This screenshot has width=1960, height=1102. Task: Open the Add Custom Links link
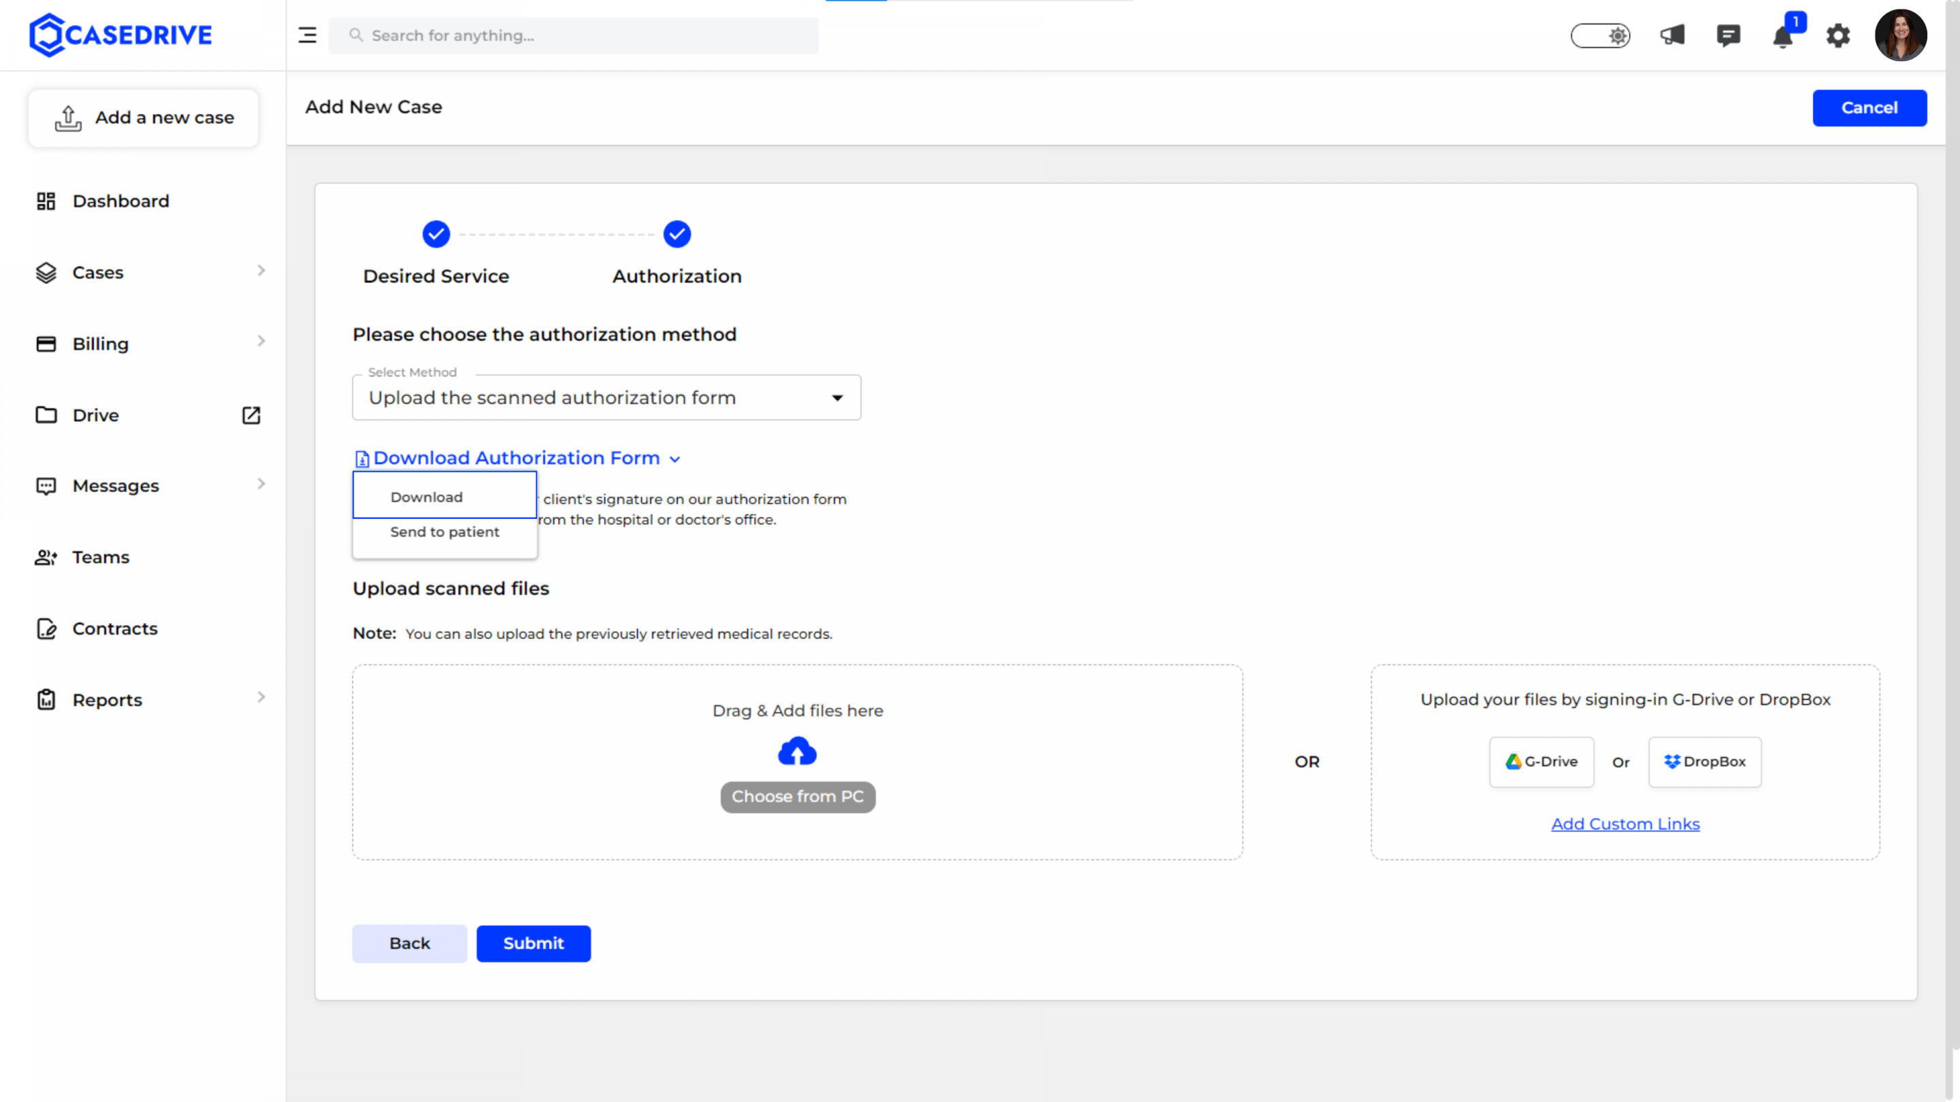pos(1625,824)
